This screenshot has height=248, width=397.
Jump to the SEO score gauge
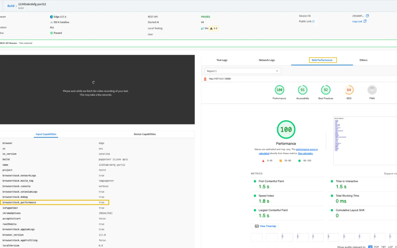[349, 90]
